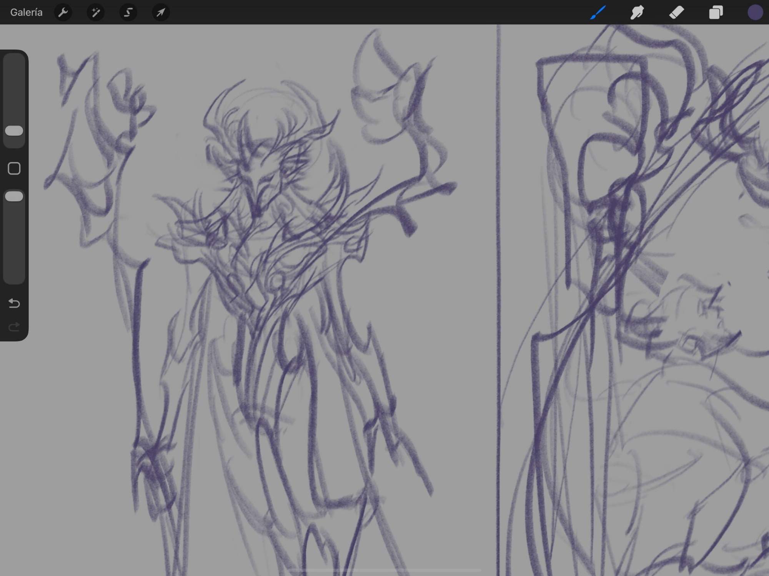Activate the Transform arrow tool
The image size is (769, 576).
coord(161,12)
